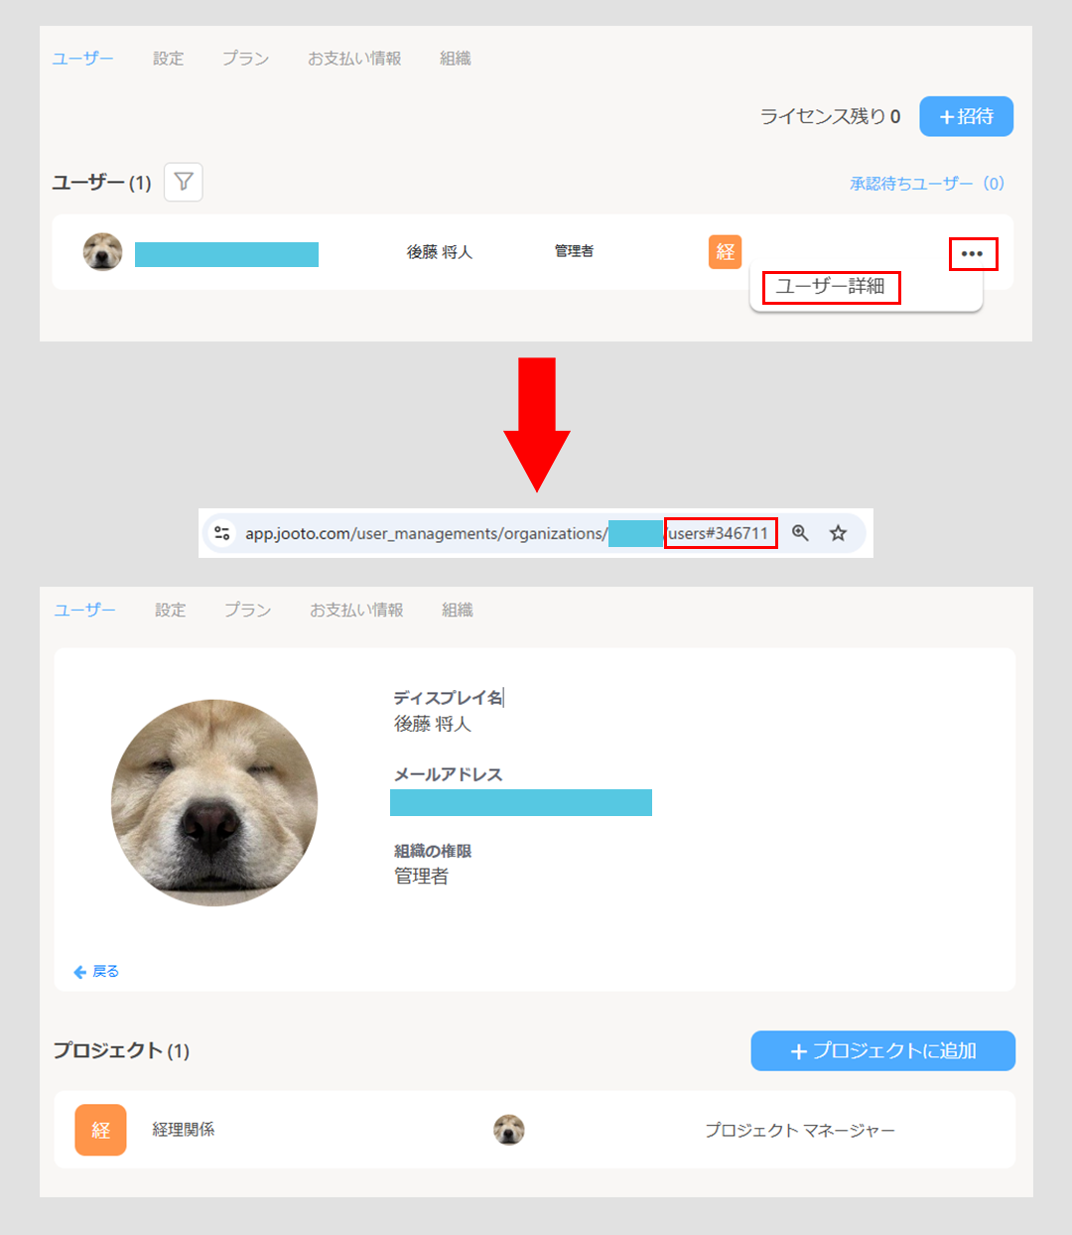The width and height of the screenshot is (1072, 1235).
Task: Click the 管理者 value under 組織の権限
Action: [422, 876]
